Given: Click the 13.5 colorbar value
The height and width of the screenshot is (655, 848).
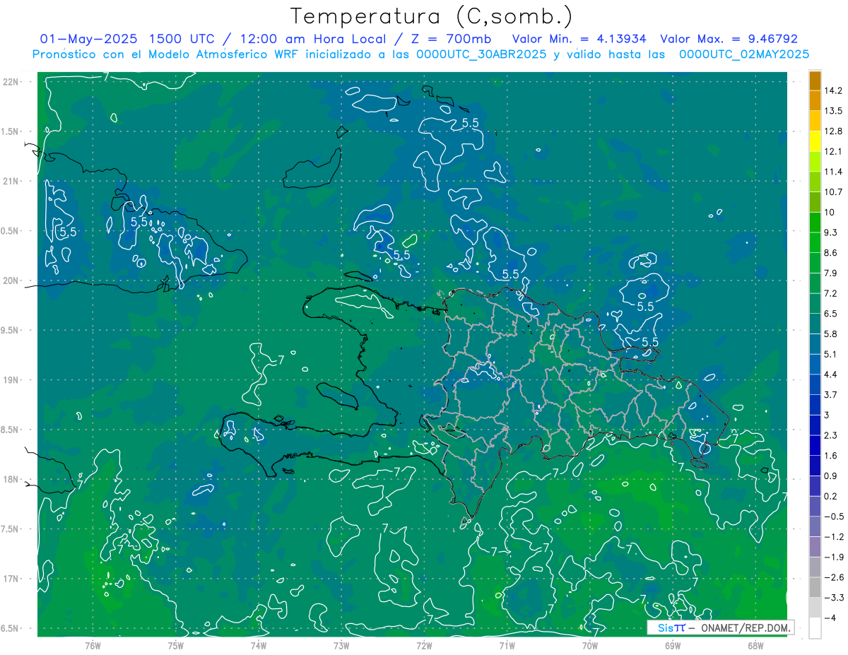Looking at the screenshot, I should [x=833, y=111].
